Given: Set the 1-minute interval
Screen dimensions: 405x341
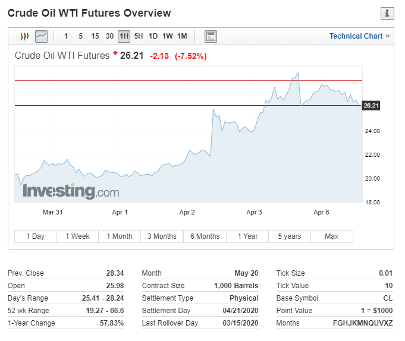Looking at the screenshot, I should (x=66, y=36).
